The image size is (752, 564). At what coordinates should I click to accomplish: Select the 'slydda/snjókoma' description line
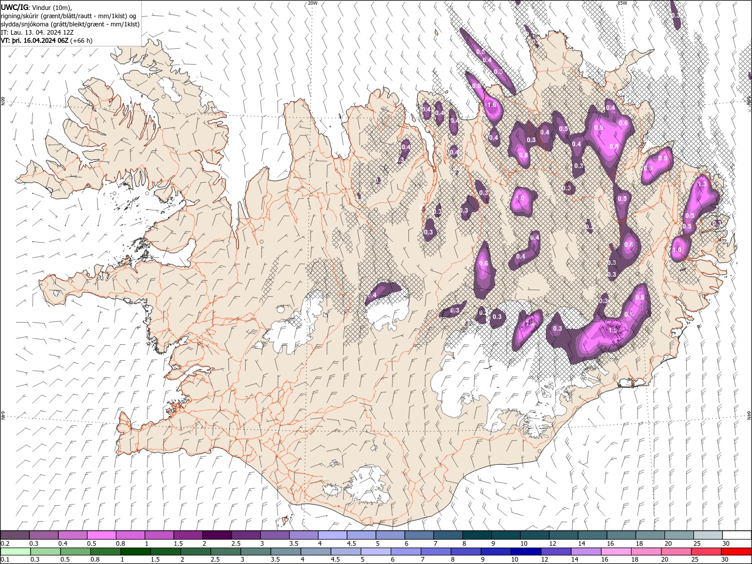pyautogui.click(x=70, y=24)
